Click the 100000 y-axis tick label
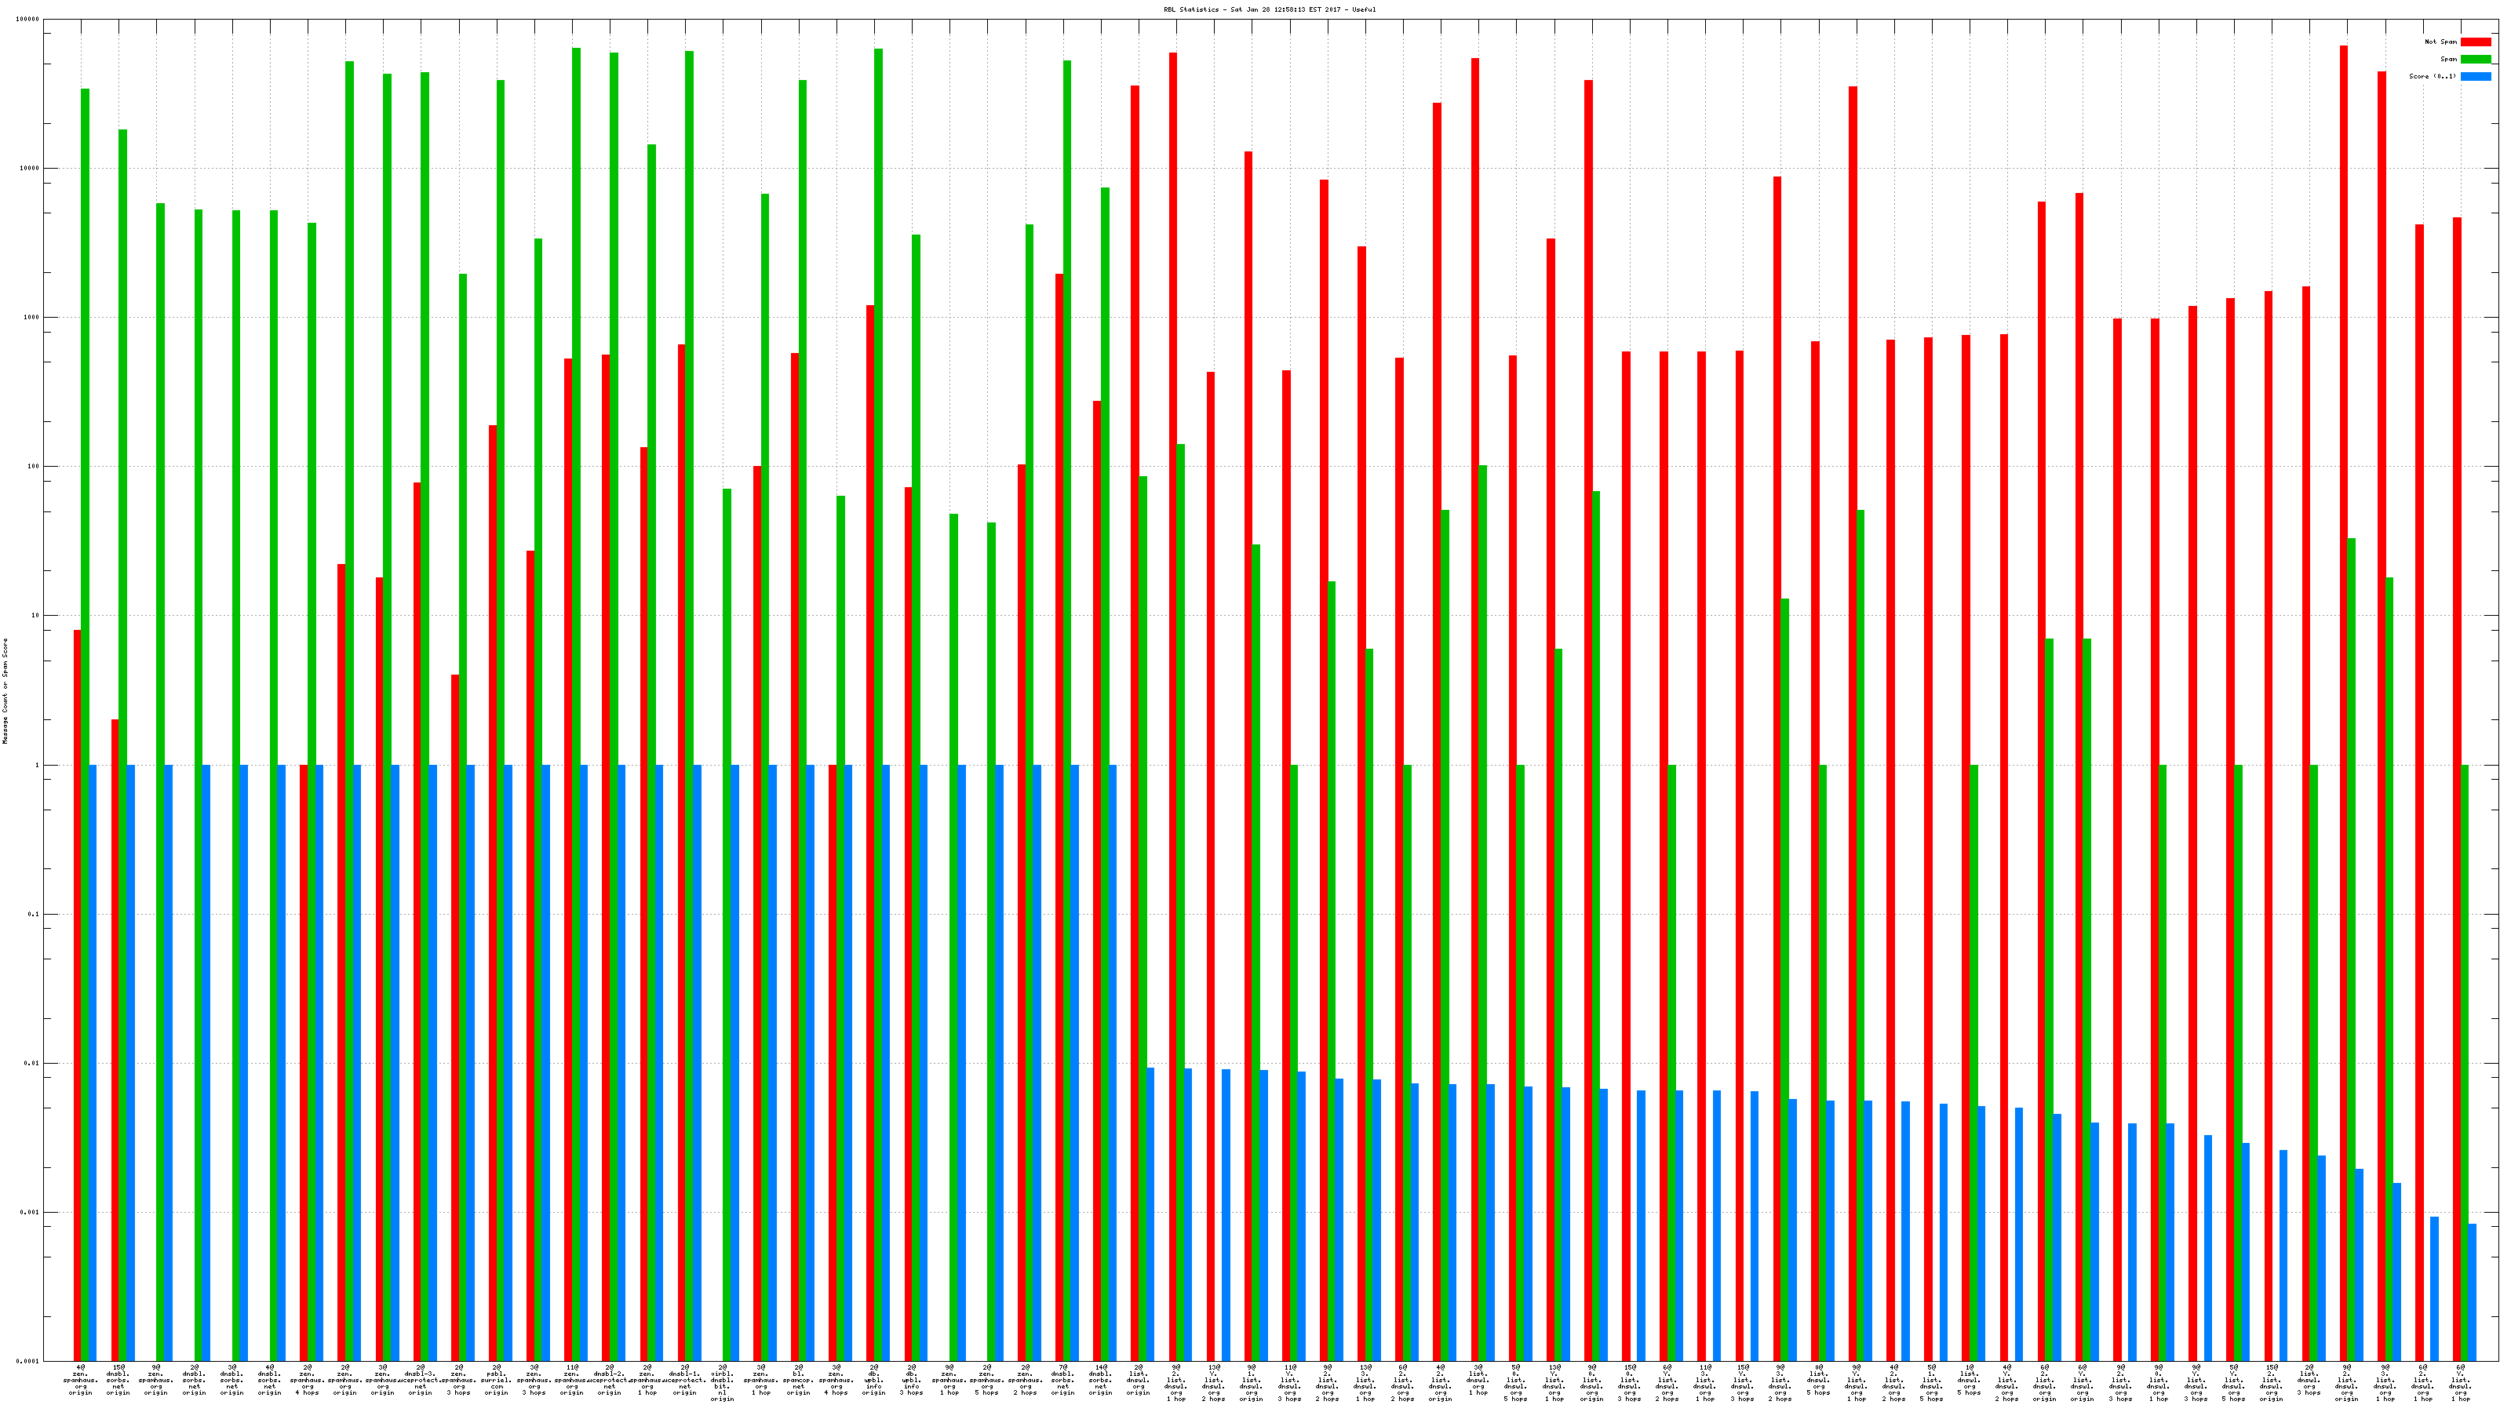This screenshot has width=2511, height=1412. coord(28,20)
